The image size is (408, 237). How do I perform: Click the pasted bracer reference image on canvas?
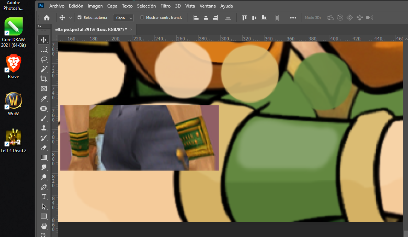pyautogui.click(x=139, y=138)
